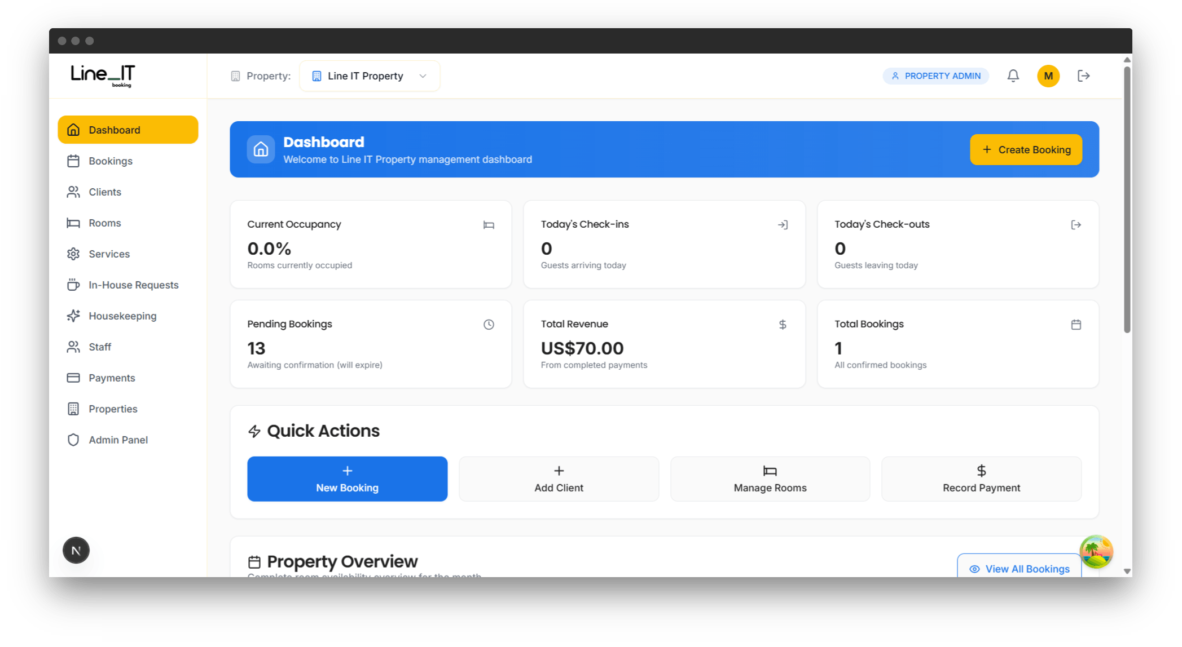
Task: Open the Services gear icon
Action: point(73,254)
